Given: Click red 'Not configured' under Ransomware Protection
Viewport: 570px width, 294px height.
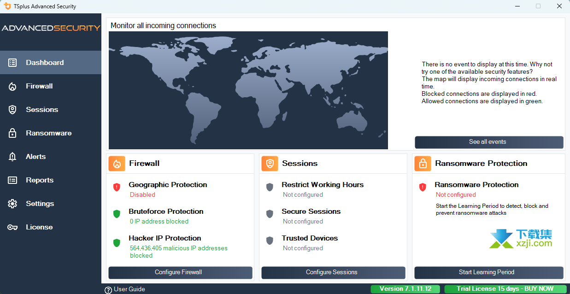Looking at the screenshot, I should click(x=456, y=195).
